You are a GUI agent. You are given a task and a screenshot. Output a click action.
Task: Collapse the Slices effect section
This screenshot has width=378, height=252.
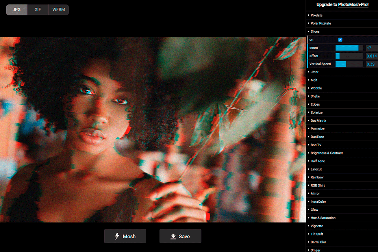click(x=342, y=31)
